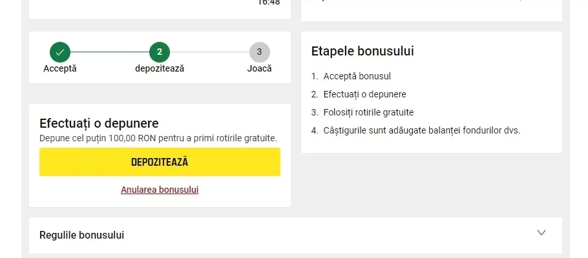Click the Acceptă step label
The height and width of the screenshot is (258, 588).
click(60, 68)
